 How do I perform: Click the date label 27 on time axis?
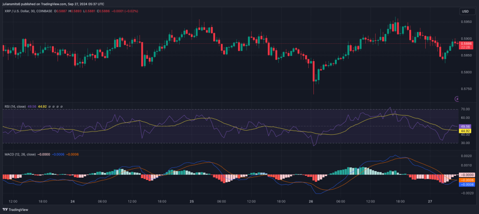pos(430,201)
